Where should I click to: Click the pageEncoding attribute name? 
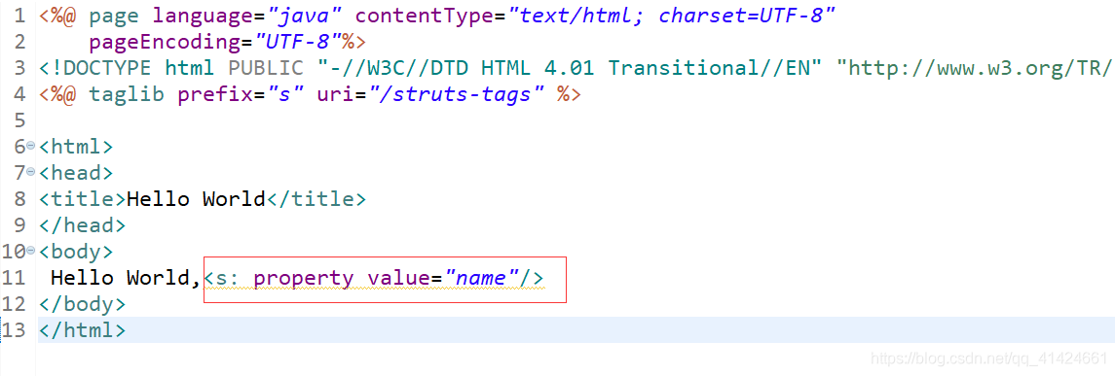click(165, 42)
